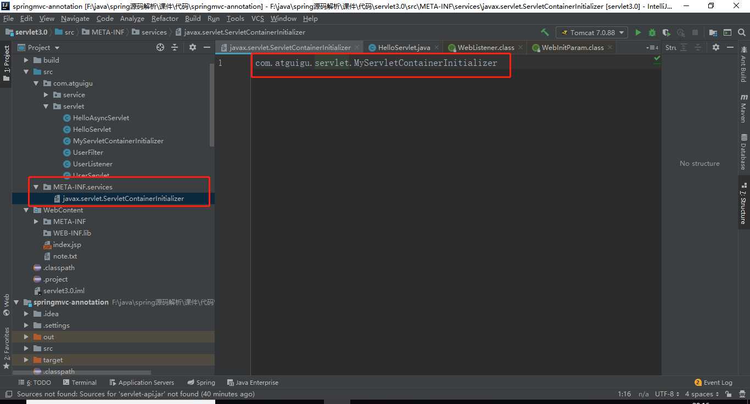This screenshot has width=750, height=404.
Task: Expand the target folder
Action: (x=26, y=360)
